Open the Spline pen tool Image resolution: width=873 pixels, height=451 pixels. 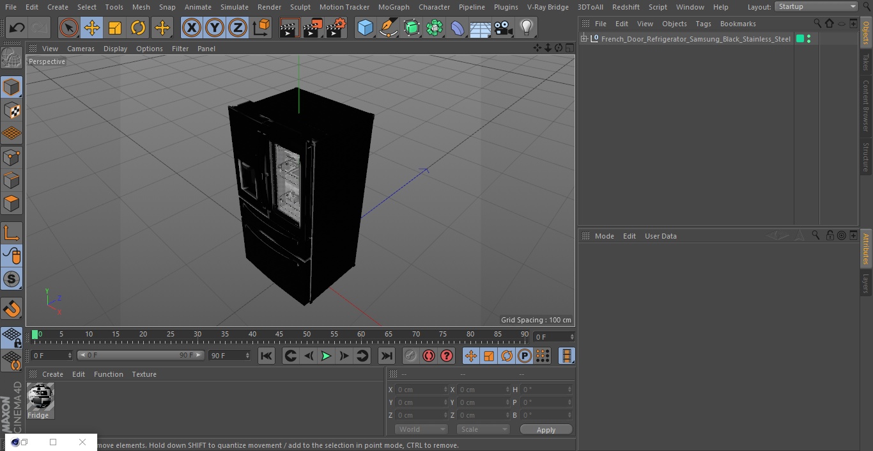pos(388,28)
